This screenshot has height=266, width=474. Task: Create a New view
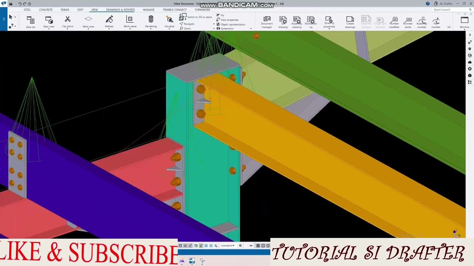coord(49,22)
